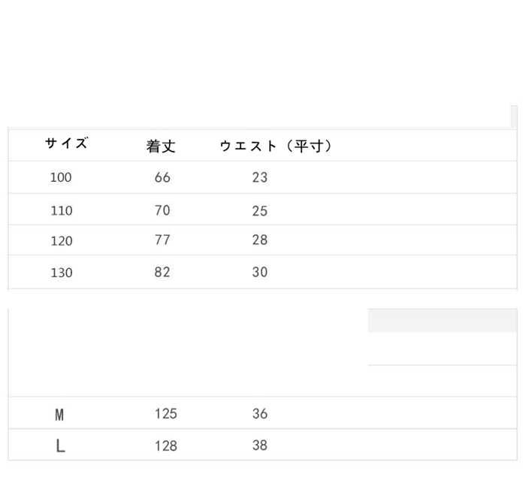526x498 pixels.
Task: Click the length value 70
Action: tap(162, 210)
